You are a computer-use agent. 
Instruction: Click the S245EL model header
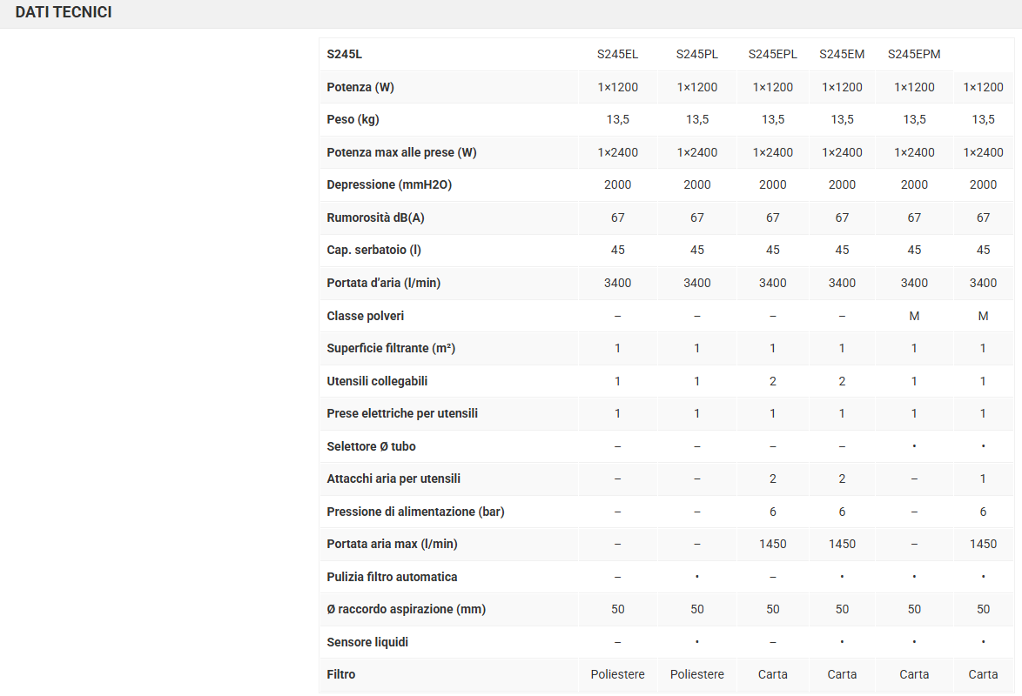click(617, 54)
